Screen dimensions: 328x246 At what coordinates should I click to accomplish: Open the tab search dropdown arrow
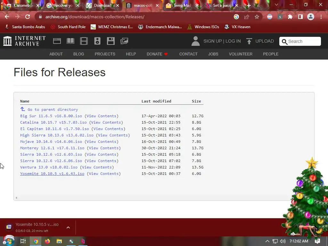(276, 4)
